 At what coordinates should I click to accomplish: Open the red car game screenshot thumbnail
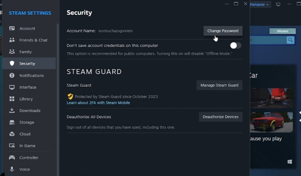[x=272, y=122]
